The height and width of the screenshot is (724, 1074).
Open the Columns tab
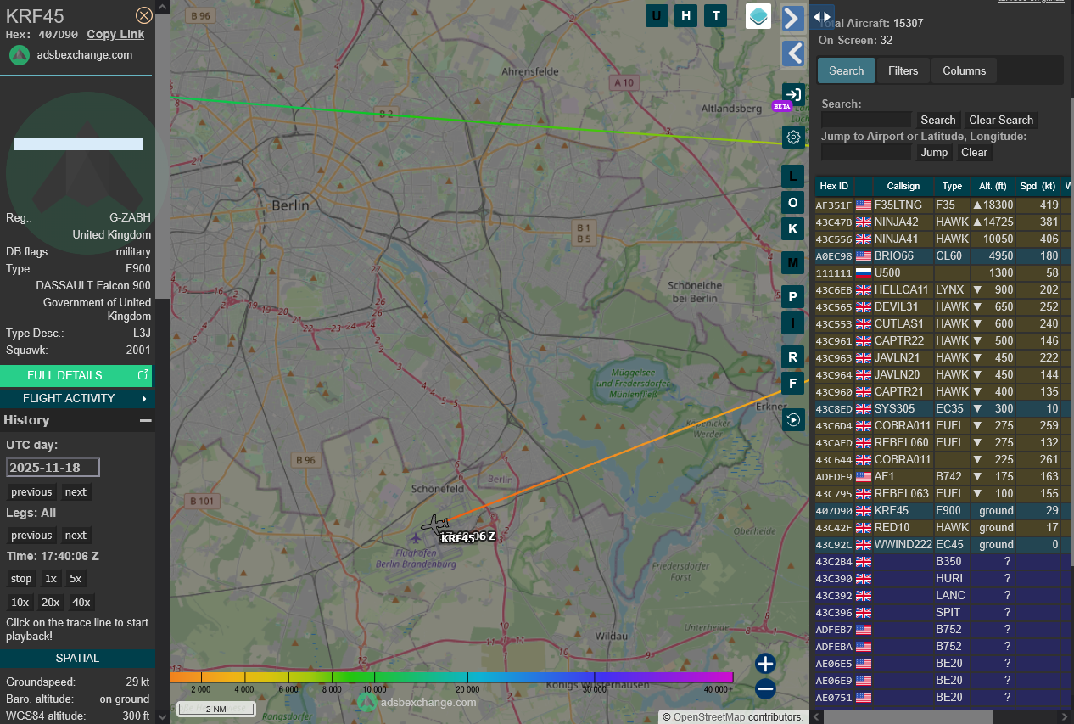964,70
